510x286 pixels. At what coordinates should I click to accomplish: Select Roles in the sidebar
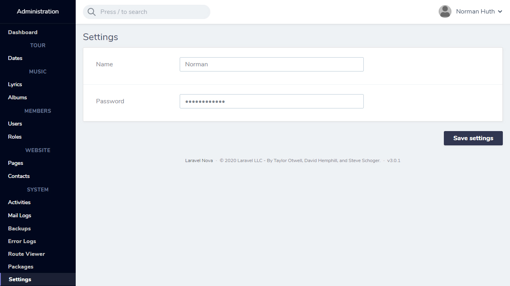coord(15,137)
